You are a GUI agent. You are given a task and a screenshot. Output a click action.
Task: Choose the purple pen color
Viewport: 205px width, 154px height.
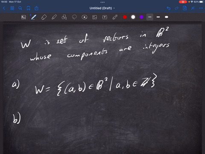point(141,17)
